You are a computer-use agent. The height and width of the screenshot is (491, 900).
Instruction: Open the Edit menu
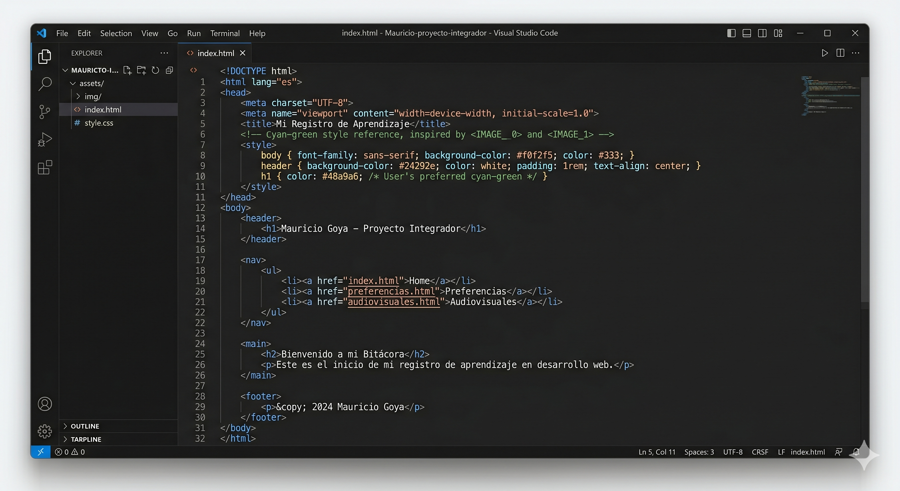click(84, 33)
